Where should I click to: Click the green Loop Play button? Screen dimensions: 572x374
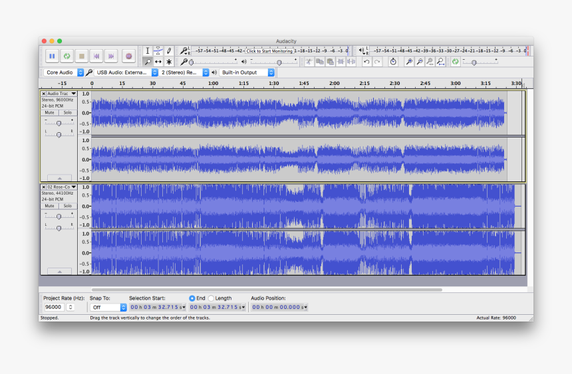67,56
